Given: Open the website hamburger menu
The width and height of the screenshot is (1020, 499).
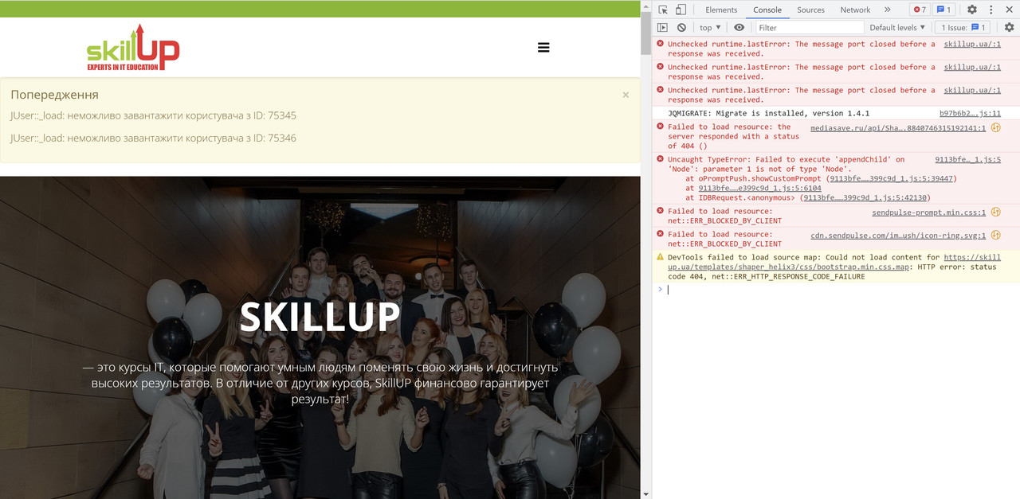Looking at the screenshot, I should (x=543, y=47).
